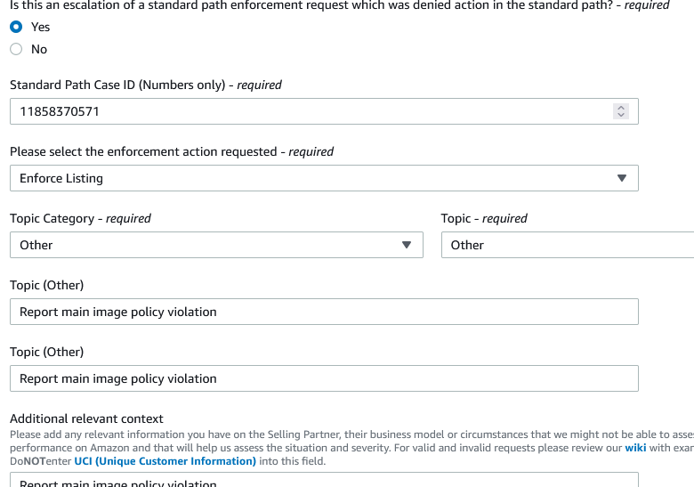Screen dimensions: 694x487
Task: Expand the Topic Category combo box
Action: (x=214, y=245)
